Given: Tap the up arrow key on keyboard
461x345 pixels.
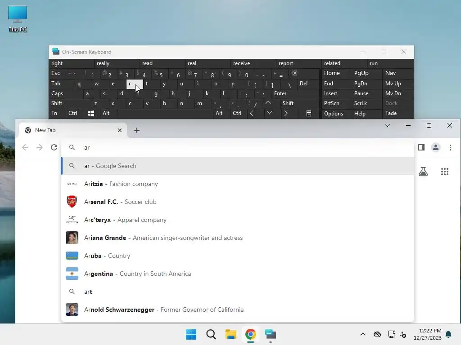Looking at the screenshot, I should [268, 103].
